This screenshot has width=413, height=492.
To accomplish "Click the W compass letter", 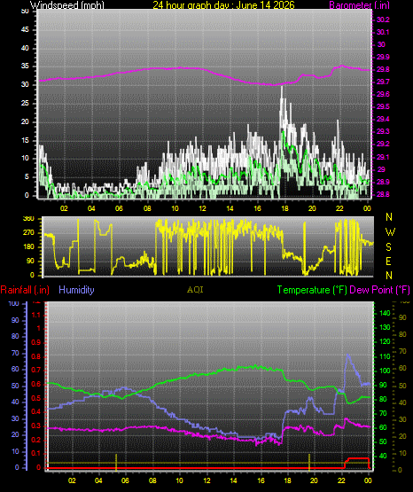I will click(x=390, y=232).
